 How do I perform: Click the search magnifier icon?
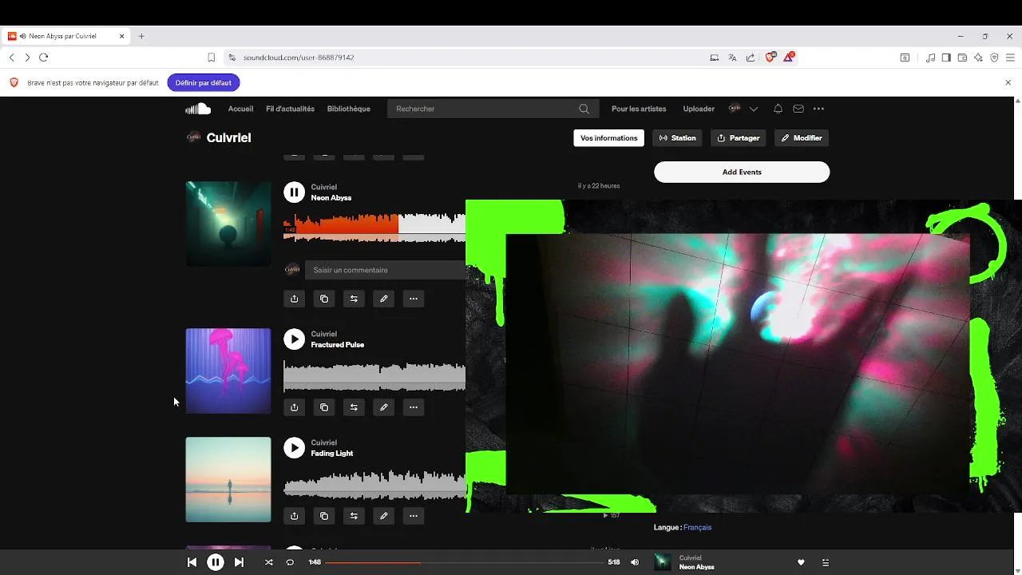(584, 109)
